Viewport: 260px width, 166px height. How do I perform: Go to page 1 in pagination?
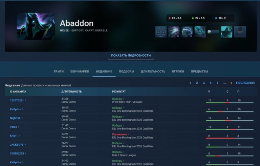point(190,83)
